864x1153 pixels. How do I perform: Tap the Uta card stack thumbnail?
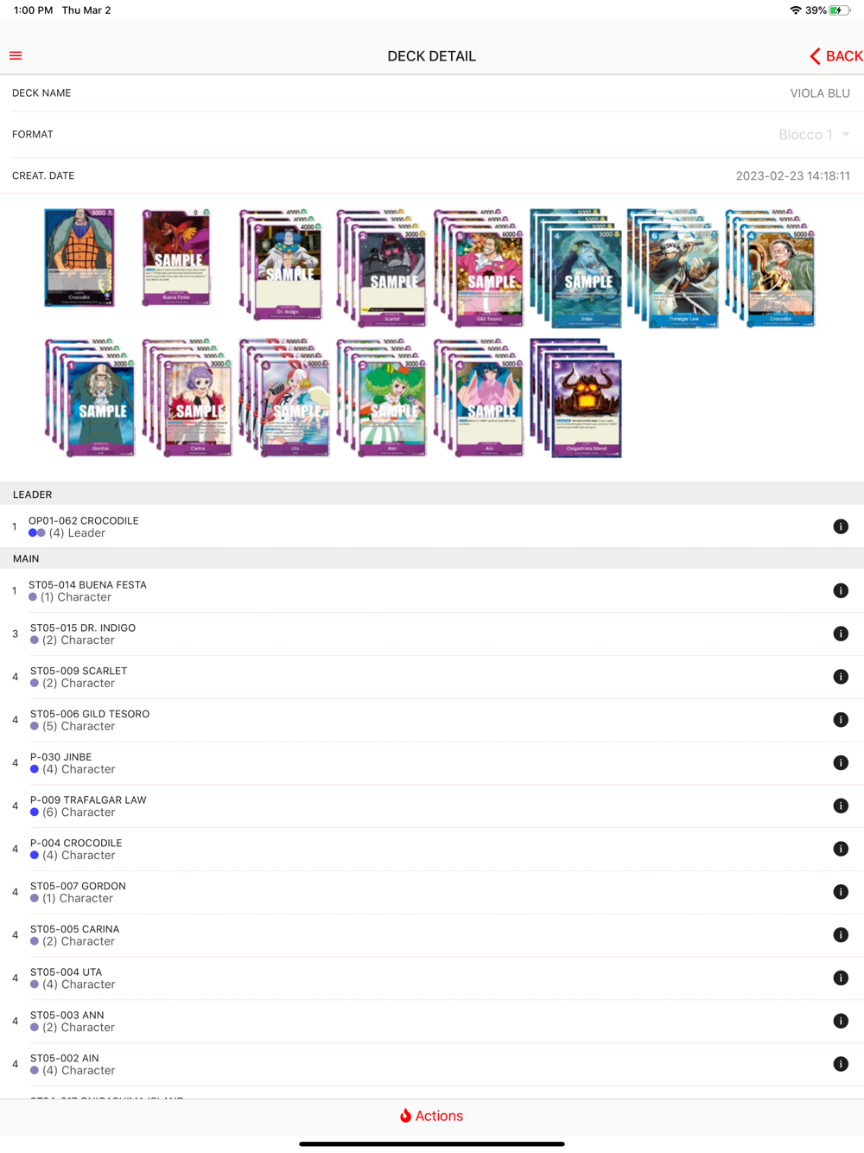(x=285, y=398)
